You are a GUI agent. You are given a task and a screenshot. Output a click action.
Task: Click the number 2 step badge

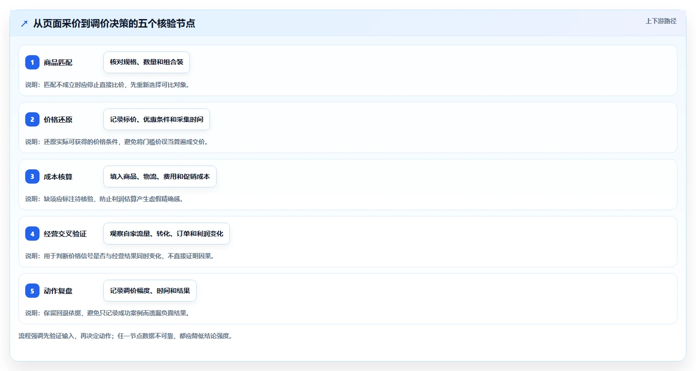(32, 119)
